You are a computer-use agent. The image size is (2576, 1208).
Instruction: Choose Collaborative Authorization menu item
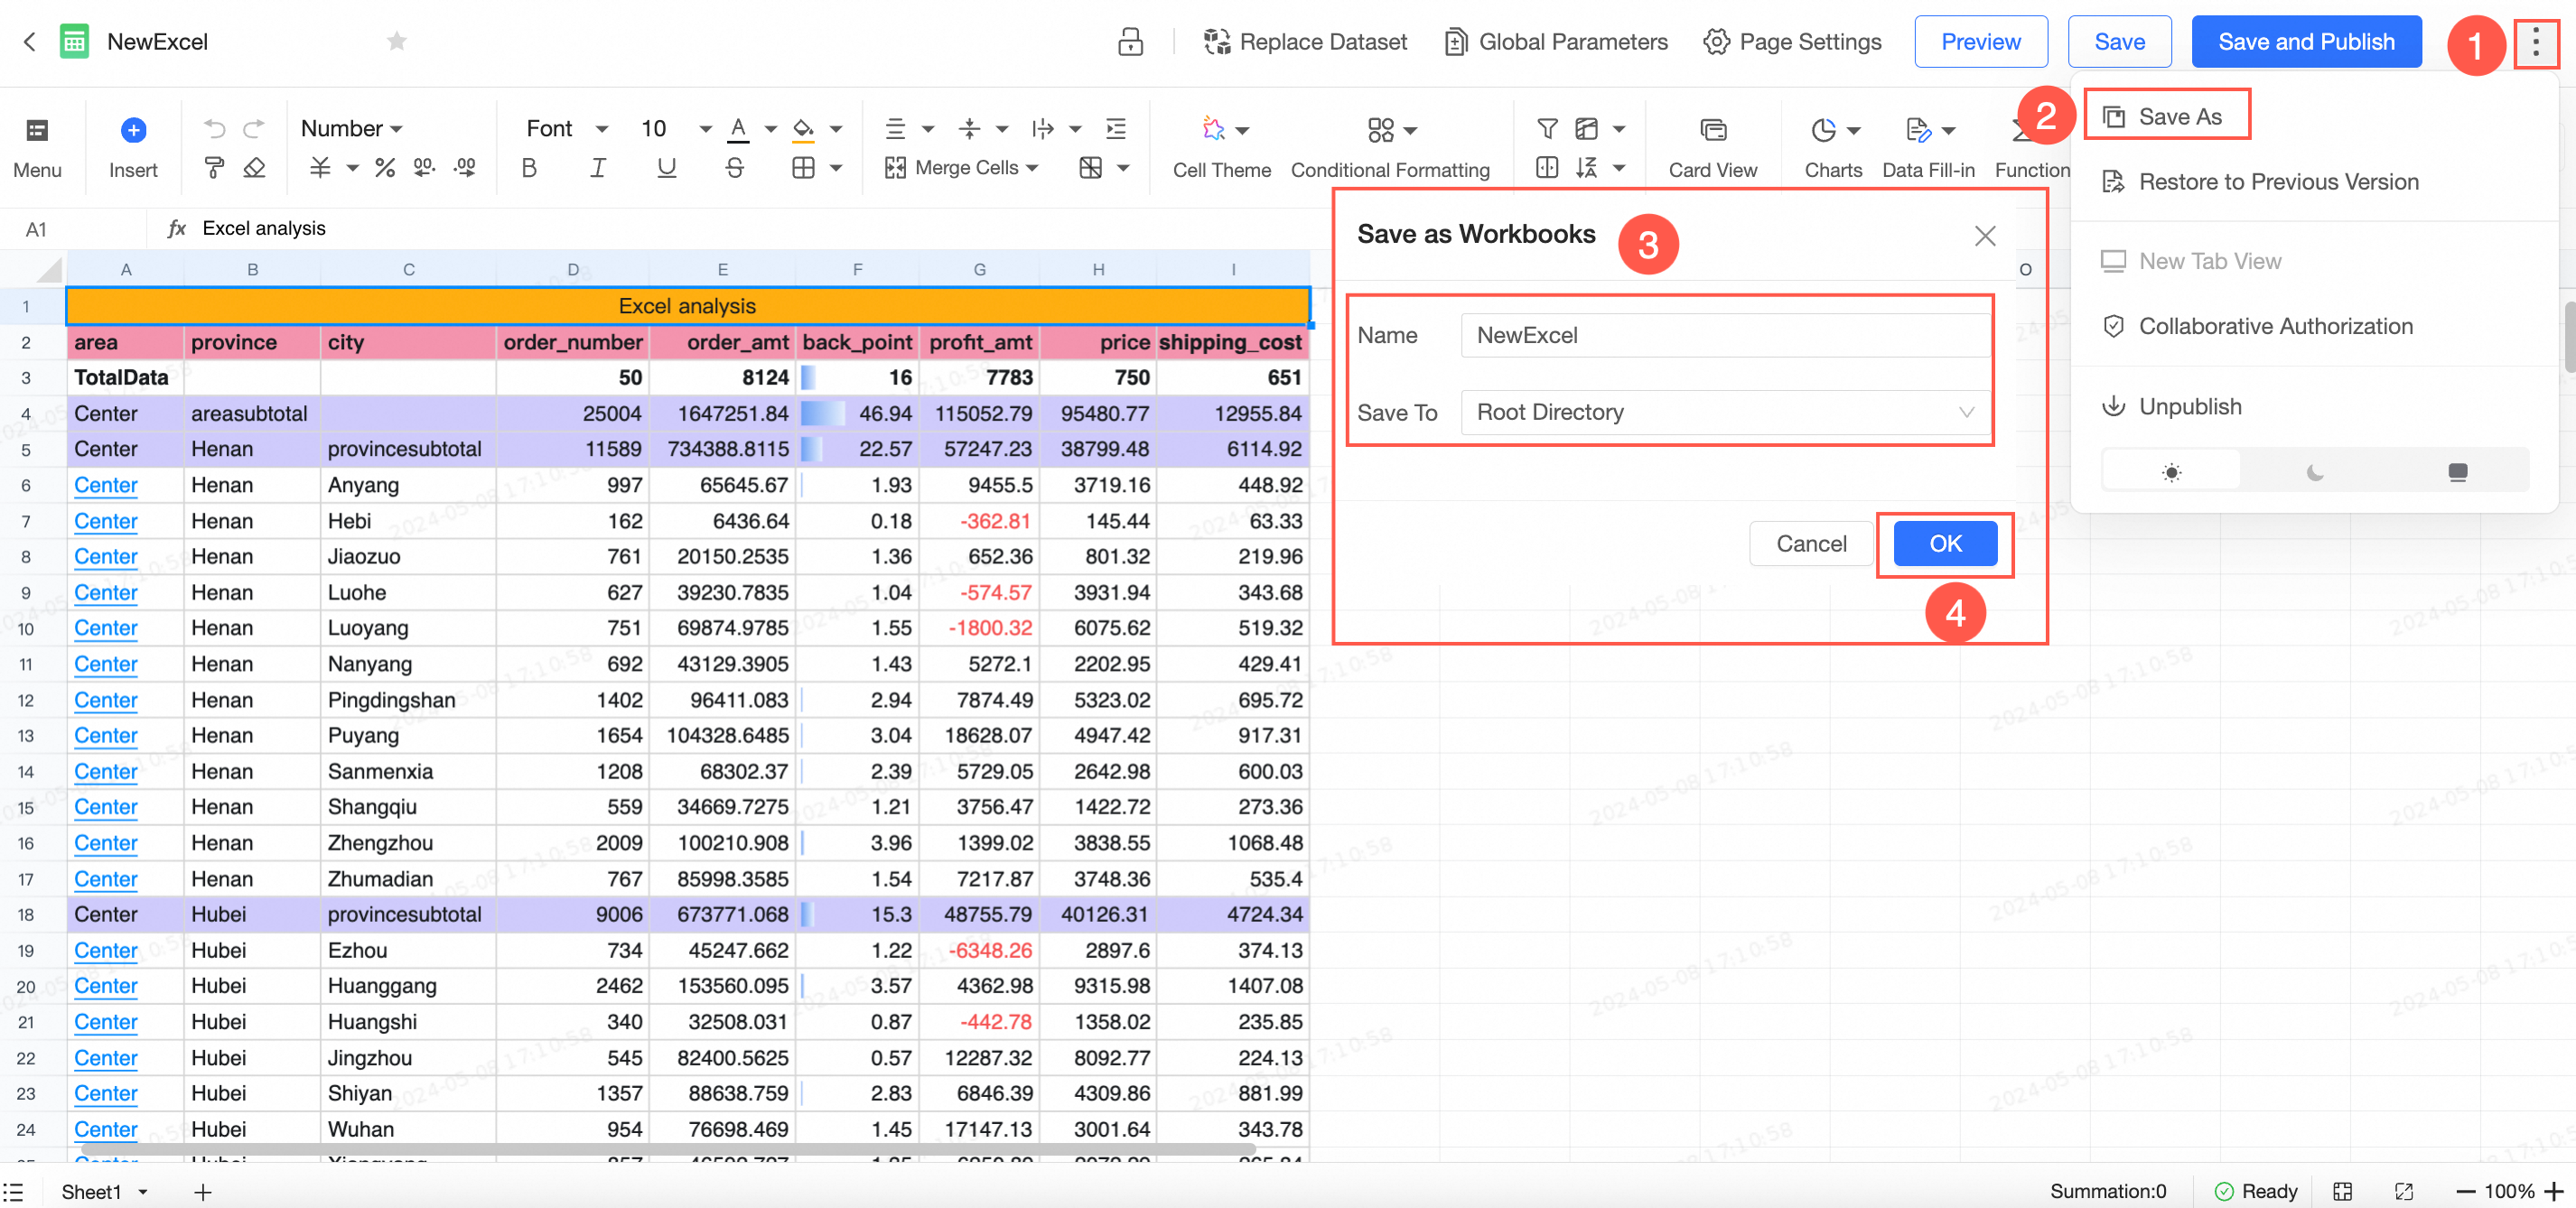click(x=2274, y=327)
